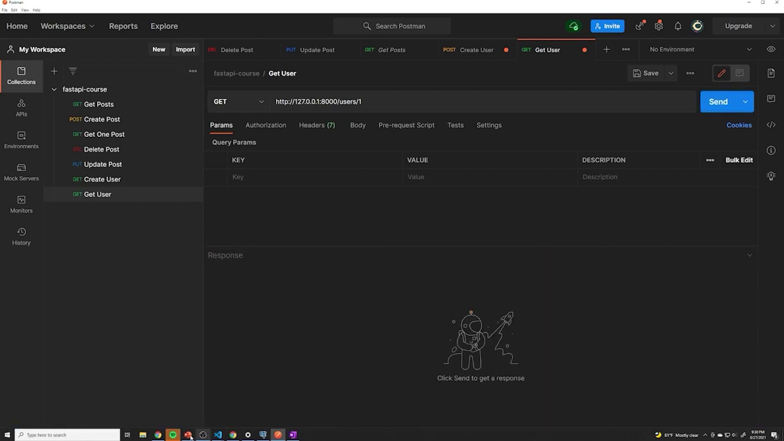Click the filter collections icon
The image size is (784, 441).
[x=73, y=71]
